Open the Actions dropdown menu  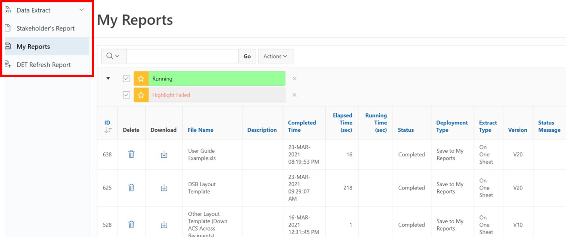276,56
